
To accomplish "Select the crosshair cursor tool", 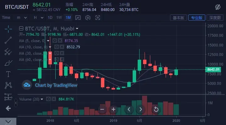I will pyautogui.click(x=8, y=29).
